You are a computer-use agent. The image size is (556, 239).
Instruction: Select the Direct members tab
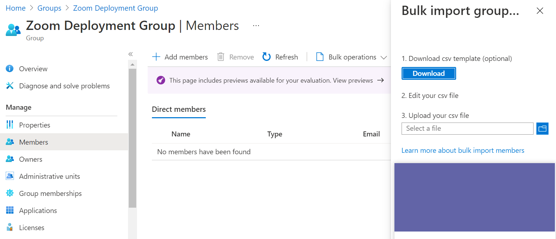pyautogui.click(x=179, y=110)
